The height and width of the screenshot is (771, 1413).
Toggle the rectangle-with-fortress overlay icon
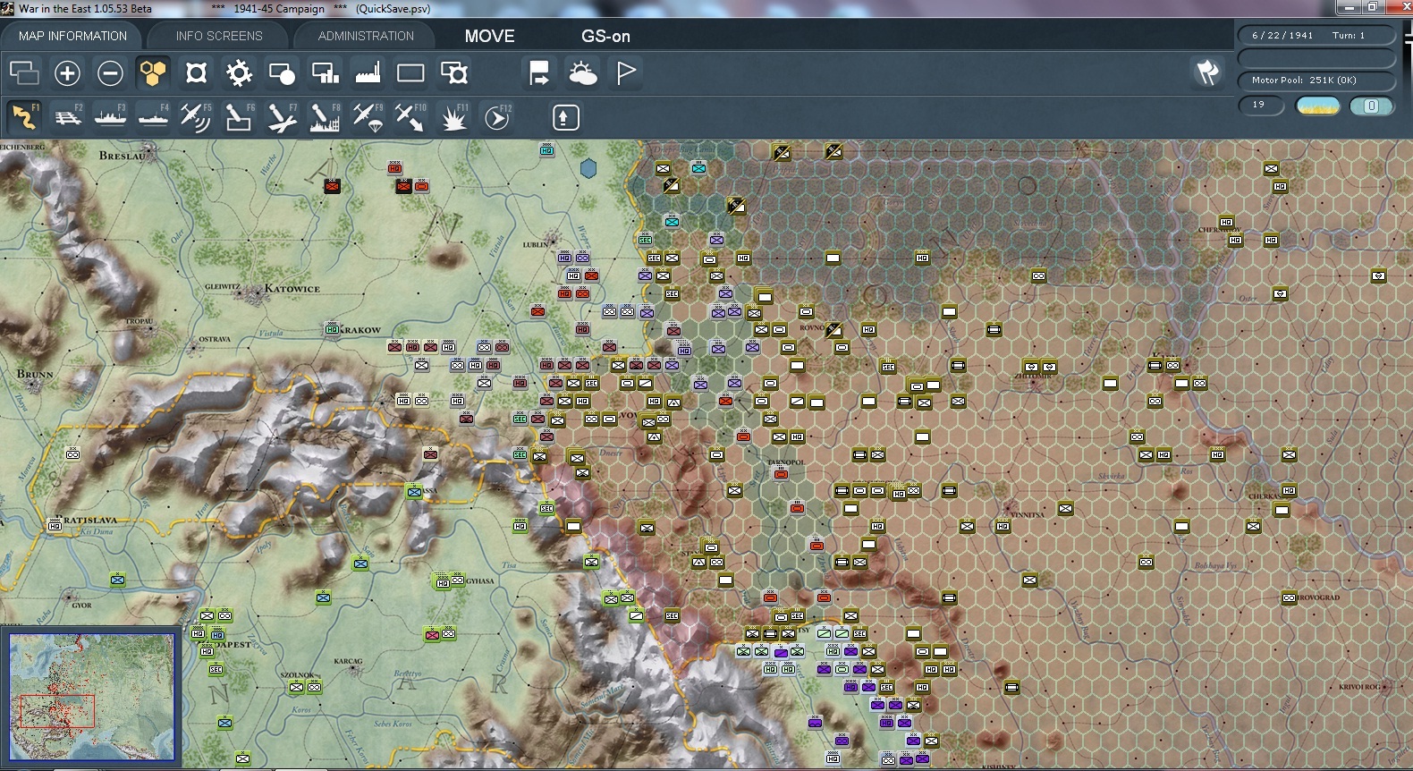[453, 72]
